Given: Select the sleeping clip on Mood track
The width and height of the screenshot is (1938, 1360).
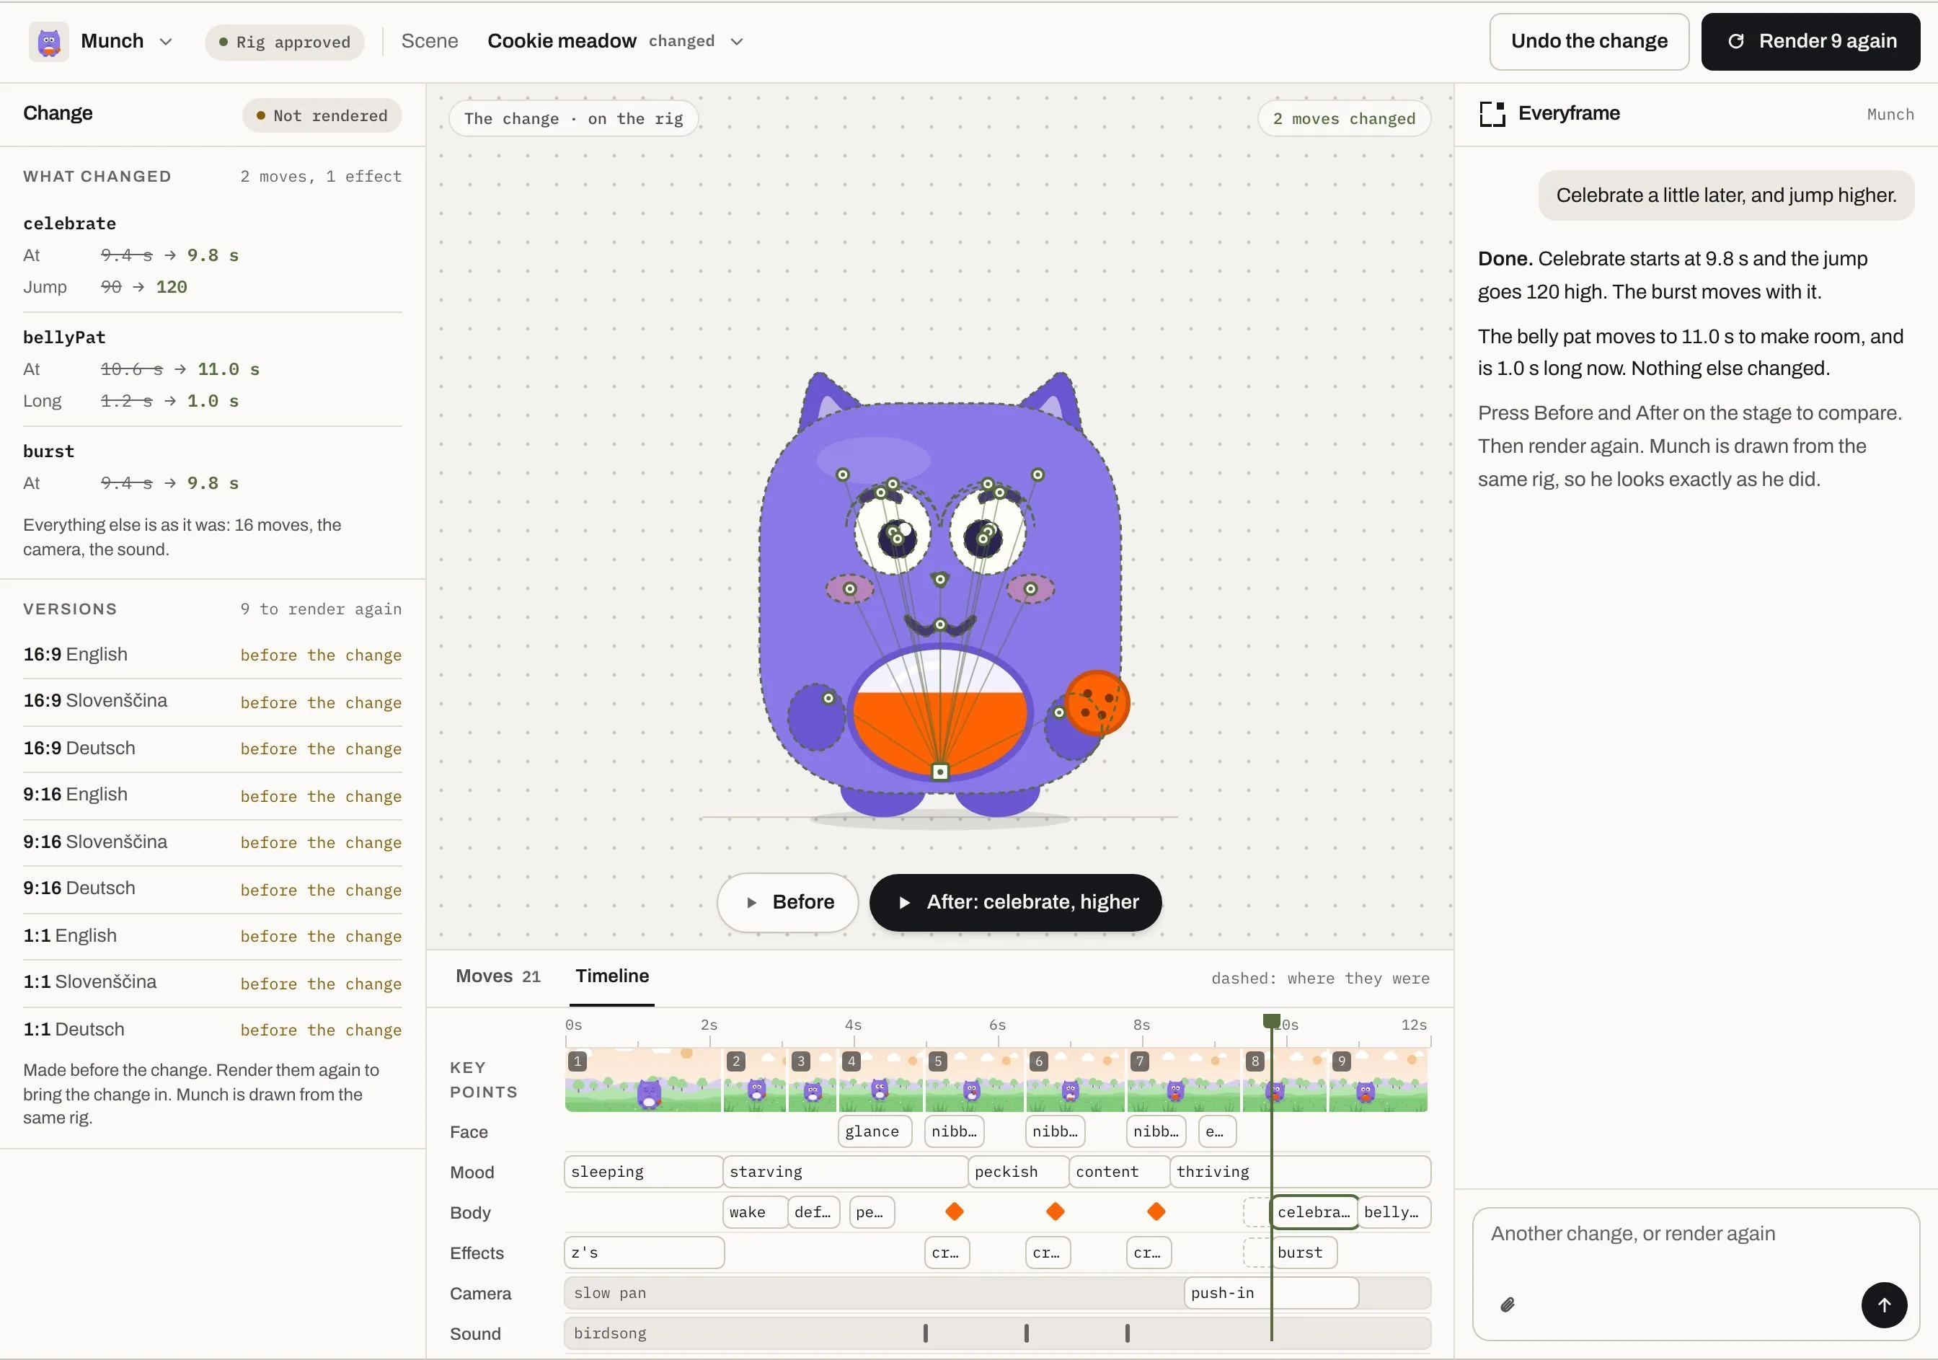Looking at the screenshot, I should point(643,1172).
